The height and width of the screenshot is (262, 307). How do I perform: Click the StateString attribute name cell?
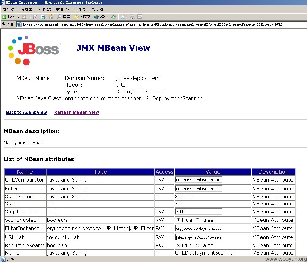coord(25,197)
